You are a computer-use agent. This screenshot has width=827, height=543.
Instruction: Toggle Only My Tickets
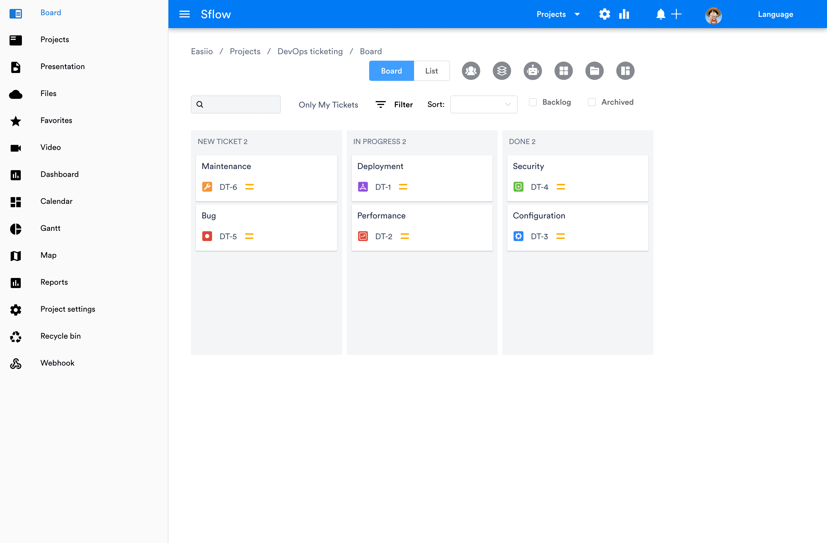[328, 105]
